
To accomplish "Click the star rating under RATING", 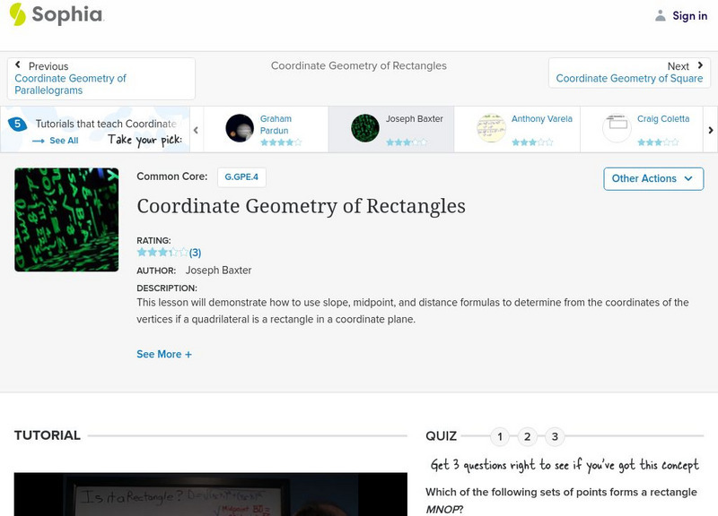I will pos(162,253).
